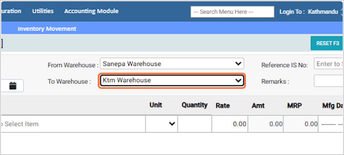Open the Unit dropdown in item row
Image resolution: width=344 pixels, height=155 pixels.
[161, 124]
